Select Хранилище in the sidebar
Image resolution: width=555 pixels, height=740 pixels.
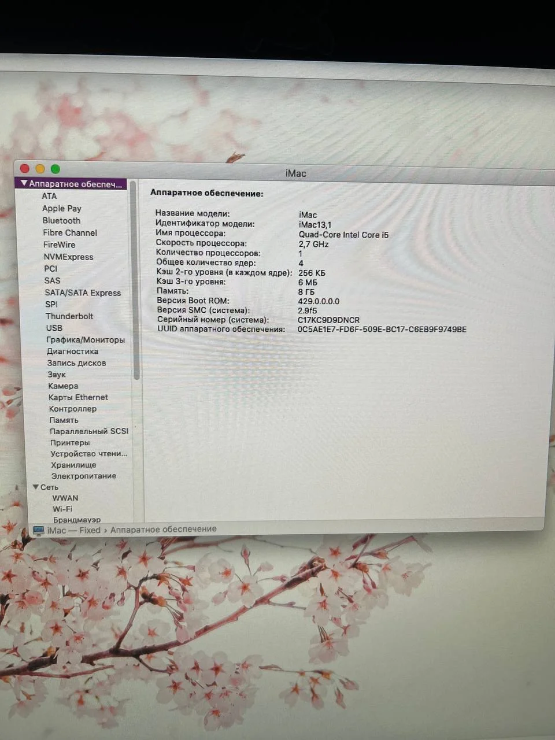[73, 465]
